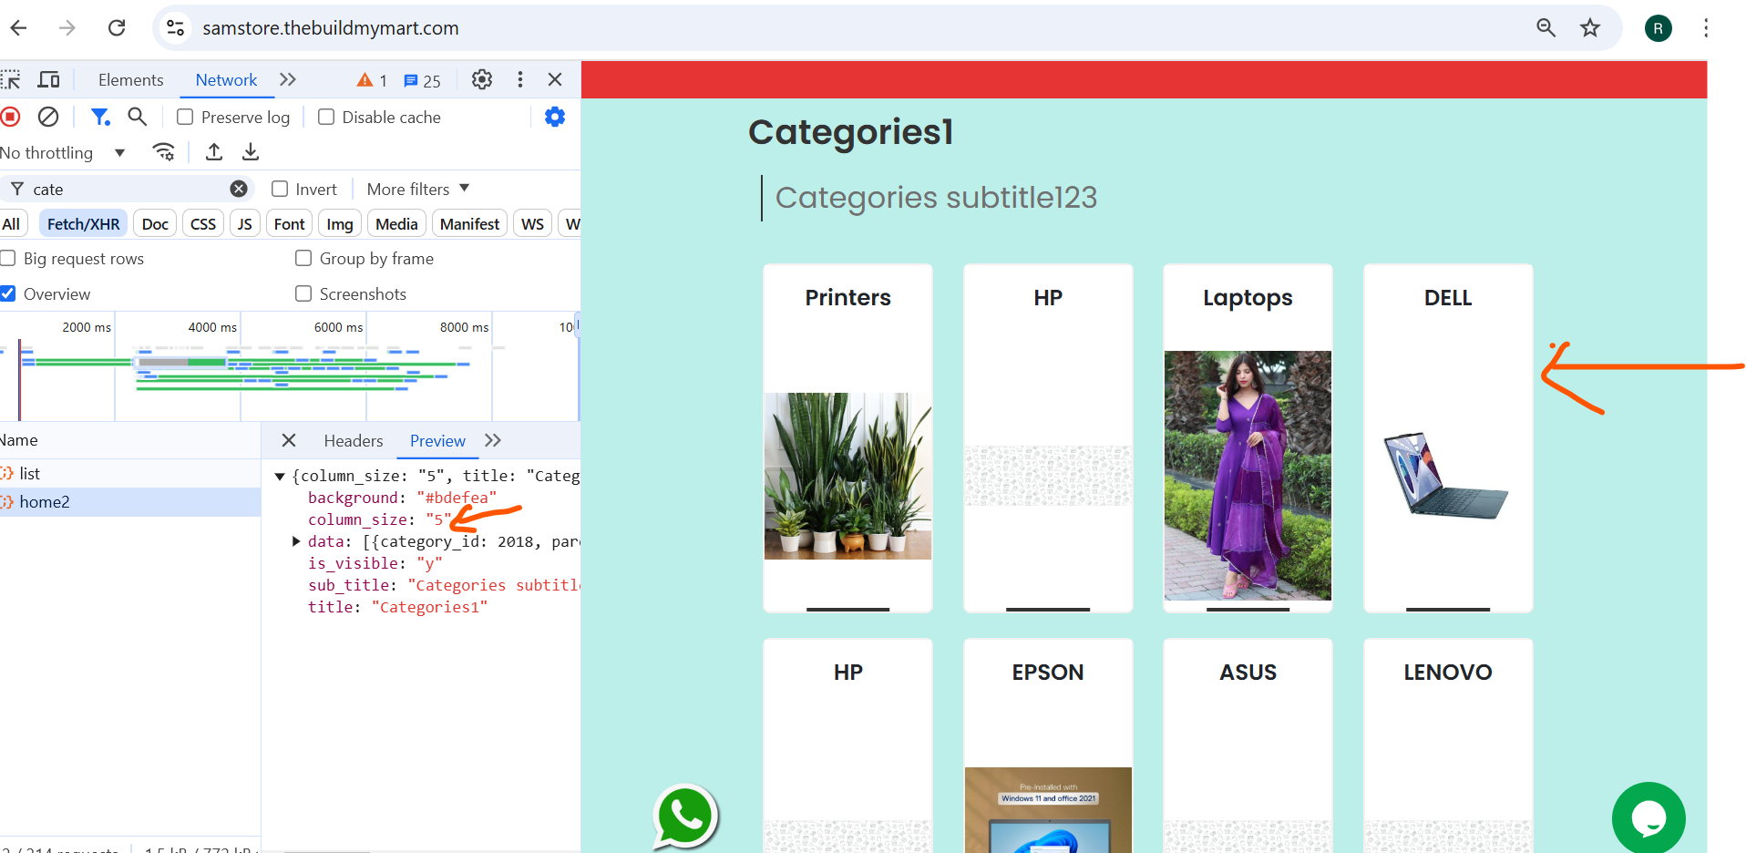Image resolution: width=1746 pixels, height=853 pixels.
Task: Expand the data array node
Action: coord(296,541)
